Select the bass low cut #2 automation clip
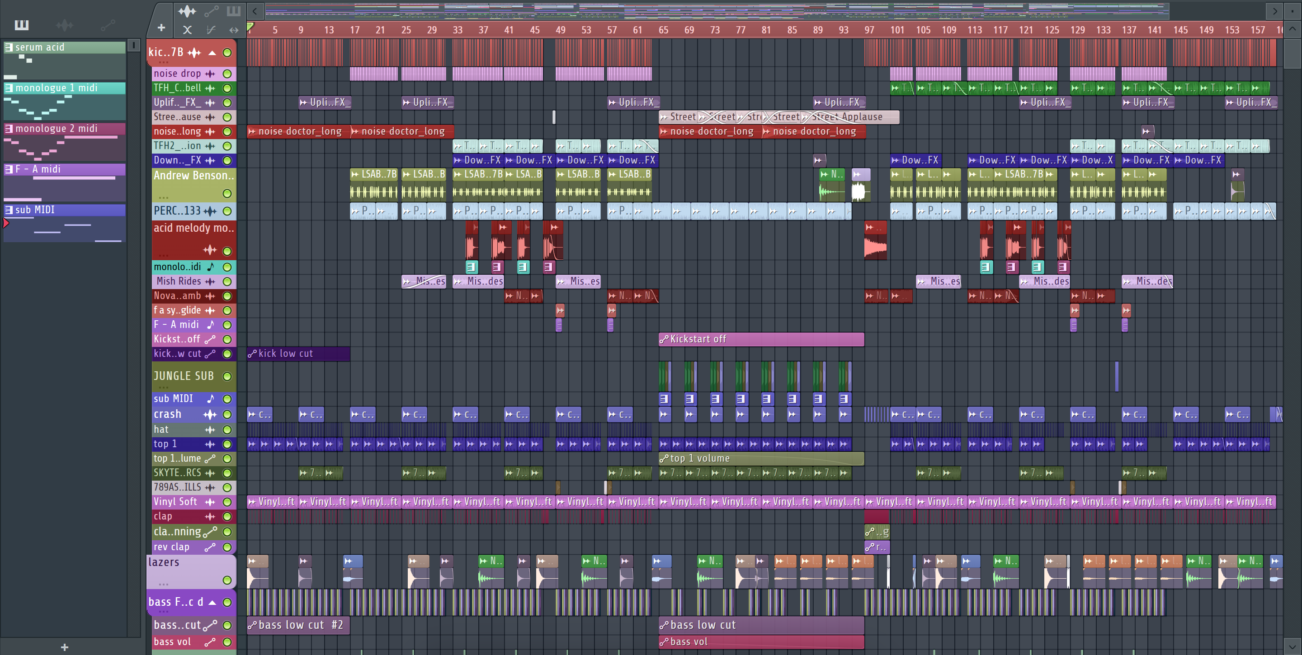 [x=298, y=625]
